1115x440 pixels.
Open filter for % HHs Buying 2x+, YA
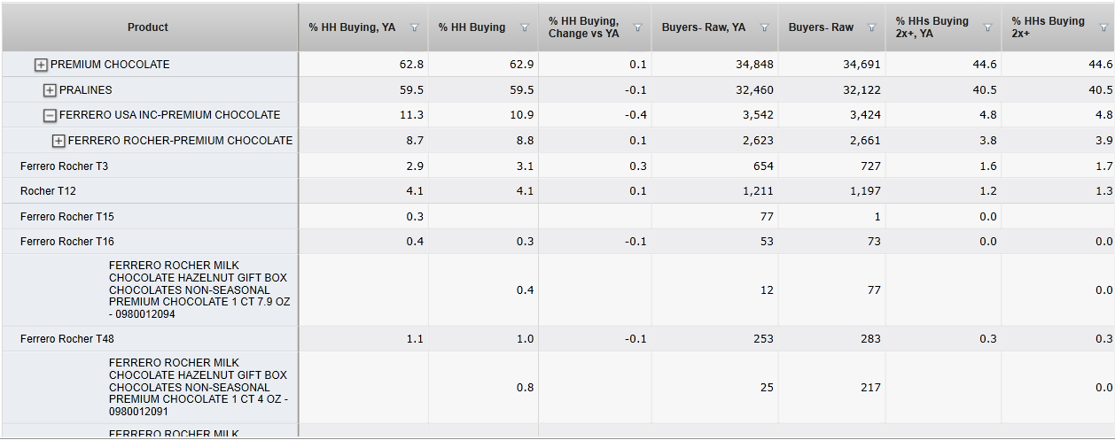(x=987, y=28)
